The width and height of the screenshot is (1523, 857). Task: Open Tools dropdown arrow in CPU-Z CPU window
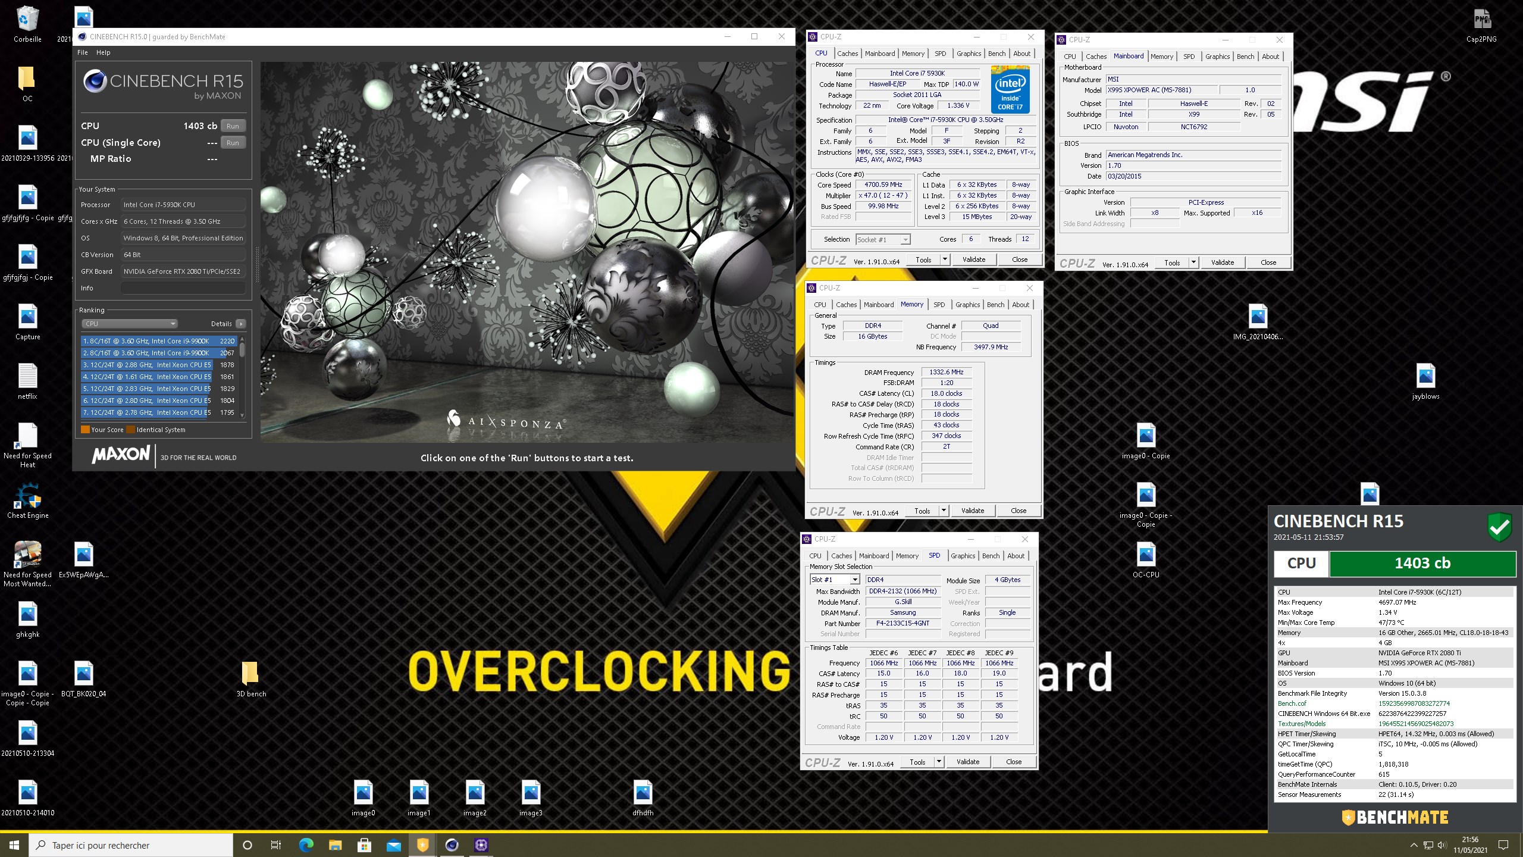[944, 259]
